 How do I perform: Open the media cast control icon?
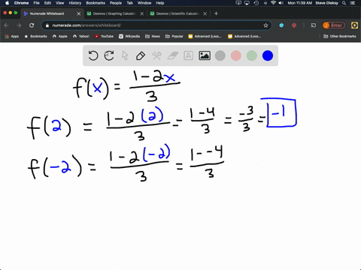click(x=314, y=25)
